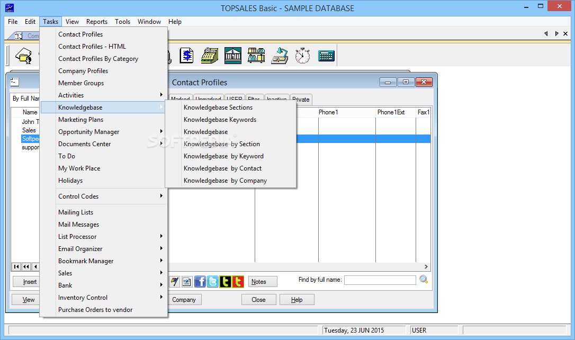Close the active document tab with X
Screen dimensions: 575x340
(565, 33)
